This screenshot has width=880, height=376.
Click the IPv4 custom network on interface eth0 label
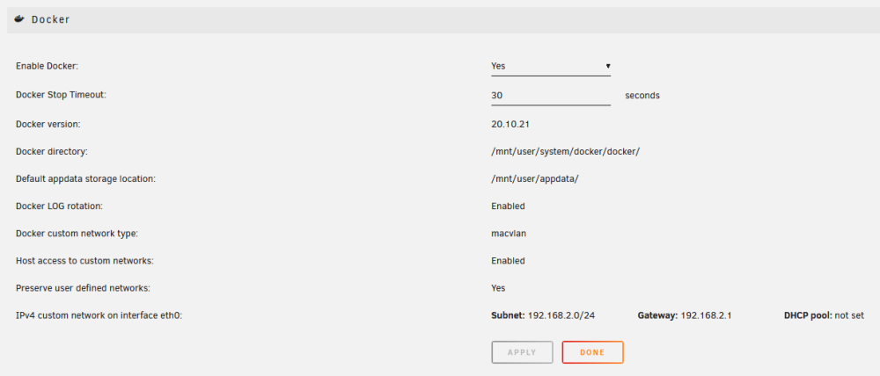tap(99, 316)
